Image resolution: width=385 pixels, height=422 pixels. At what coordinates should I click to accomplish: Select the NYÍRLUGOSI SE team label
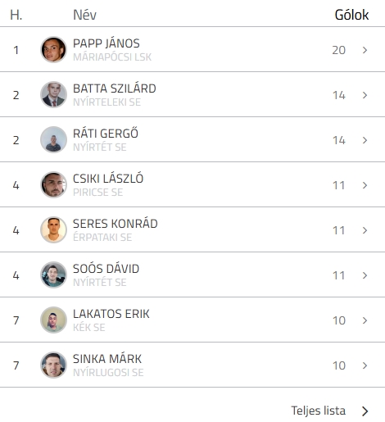pos(108,373)
